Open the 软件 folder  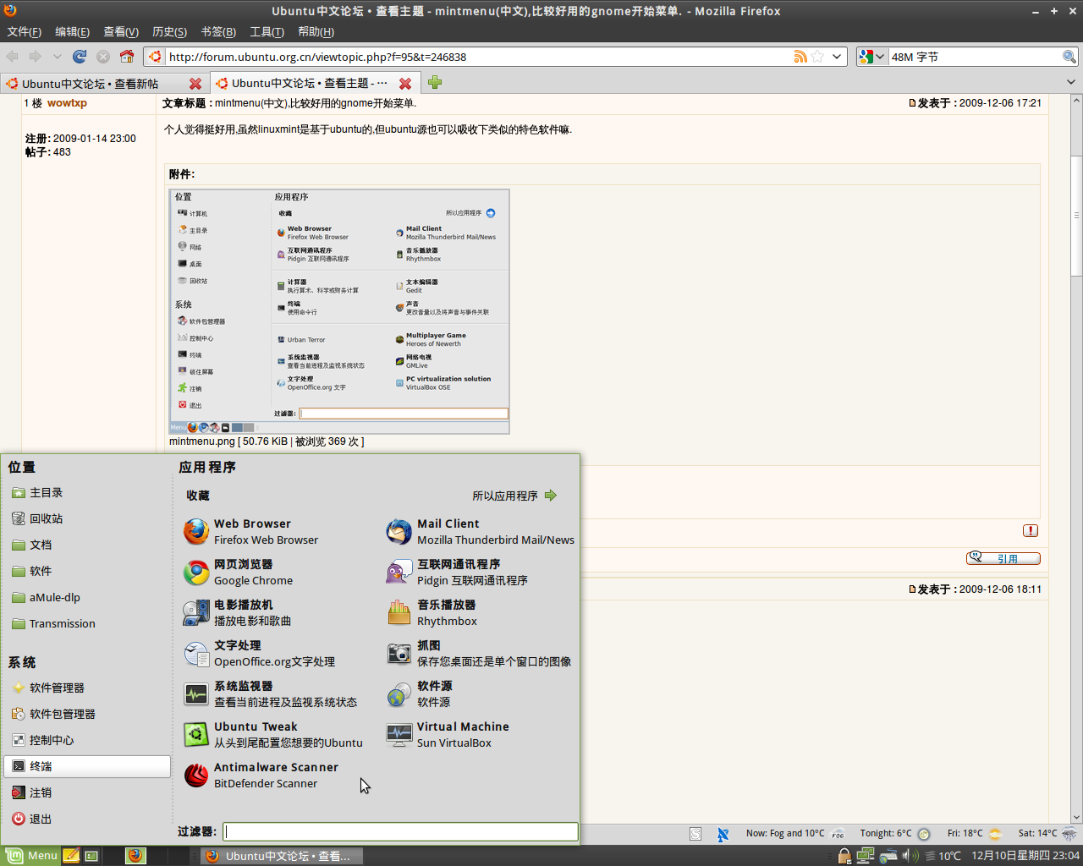pos(87,572)
